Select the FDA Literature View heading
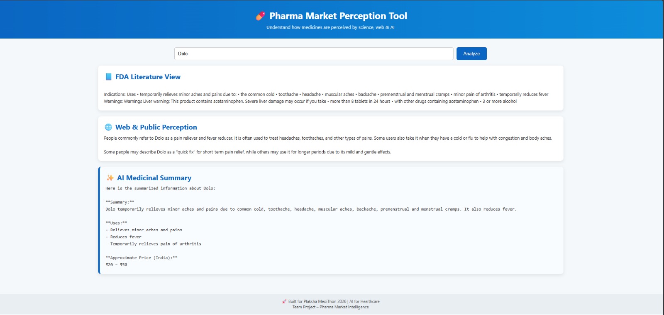 [148, 77]
